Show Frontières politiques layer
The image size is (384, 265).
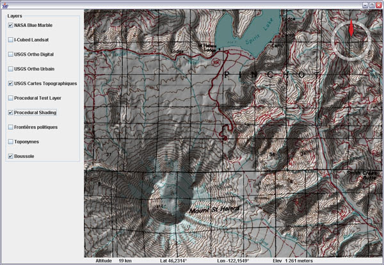click(10, 127)
